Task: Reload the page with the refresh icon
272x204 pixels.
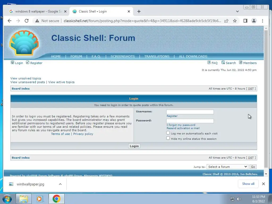Action: pos(27,21)
